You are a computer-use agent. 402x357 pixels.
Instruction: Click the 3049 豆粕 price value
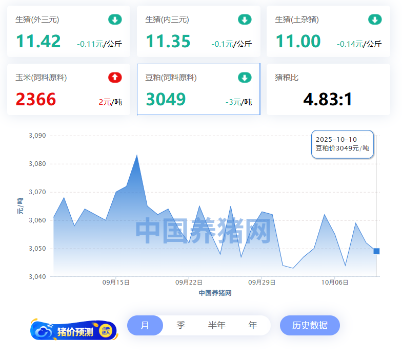(x=166, y=99)
